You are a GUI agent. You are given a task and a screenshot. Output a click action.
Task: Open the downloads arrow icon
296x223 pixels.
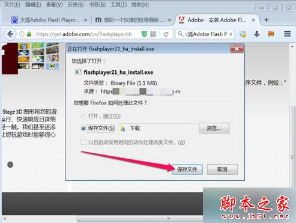257,34
